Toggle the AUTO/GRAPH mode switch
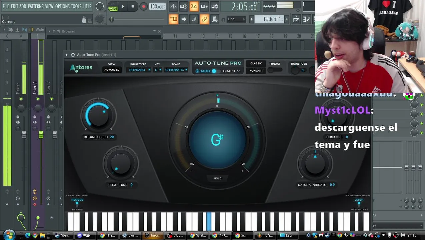Screen dimensions: 425x240 tap(216, 71)
